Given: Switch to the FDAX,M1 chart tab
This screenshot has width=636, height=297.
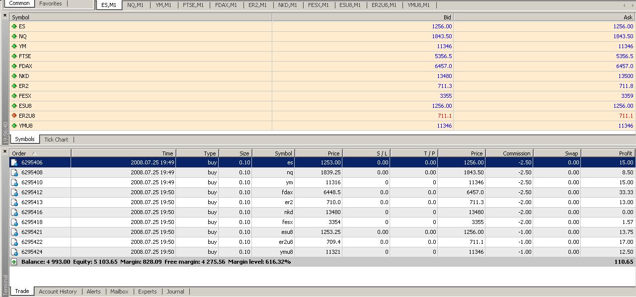Looking at the screenshot, I should (x=226, y=5).
